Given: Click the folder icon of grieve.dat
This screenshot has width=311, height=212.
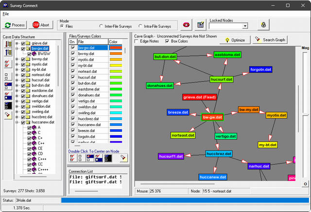Looking at the screenshot, I should 28,43.
